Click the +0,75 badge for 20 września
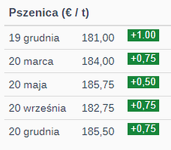Viewport: 171px width, 150px height. pos(143,106)
